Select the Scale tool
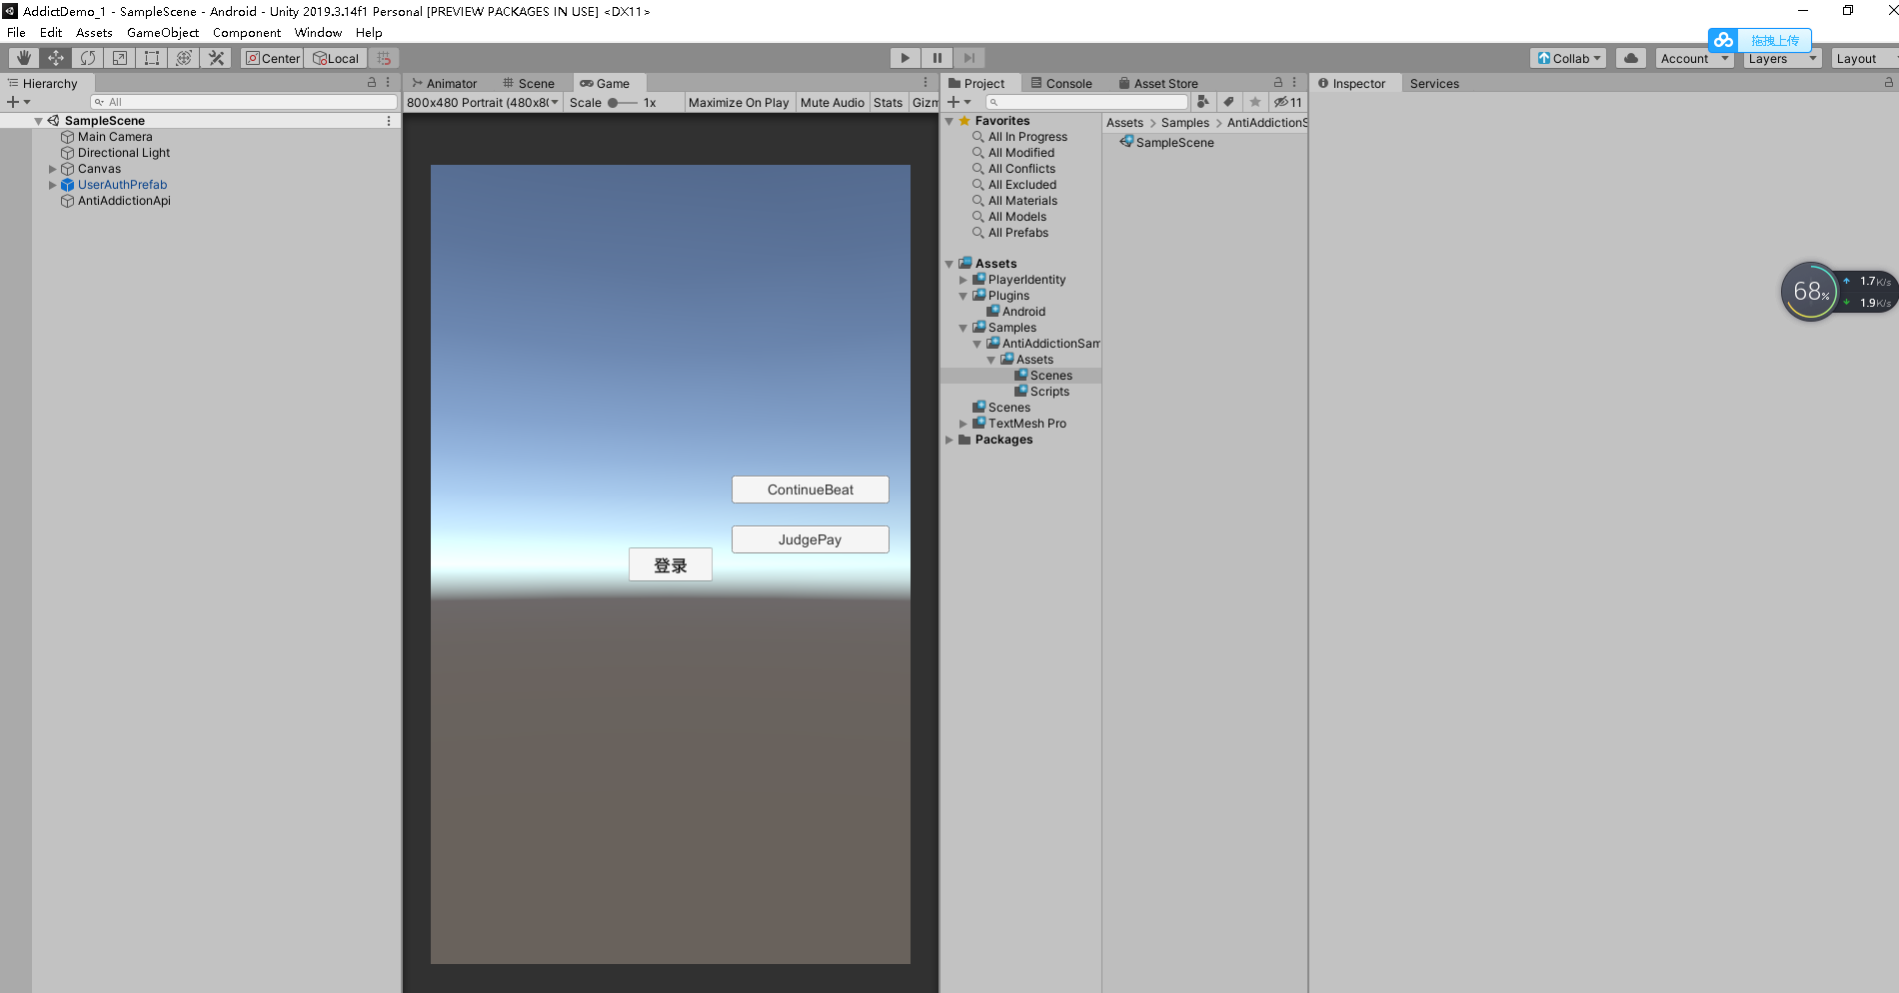The image size is (1899, 993). pyautogui.click(x=120, y=58)
